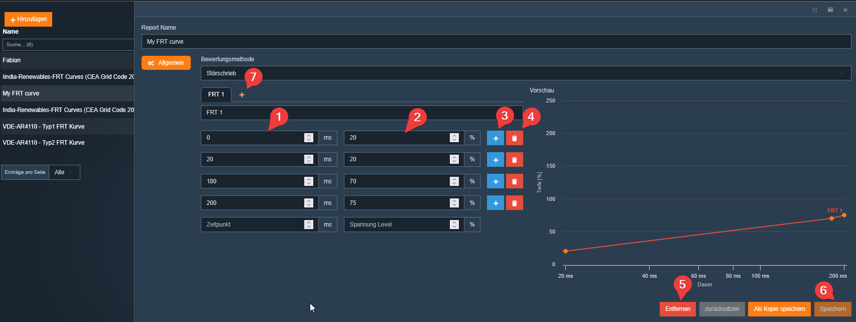Click the stepper on the 180 ms field
856x322 pixels.
[309, 181]
